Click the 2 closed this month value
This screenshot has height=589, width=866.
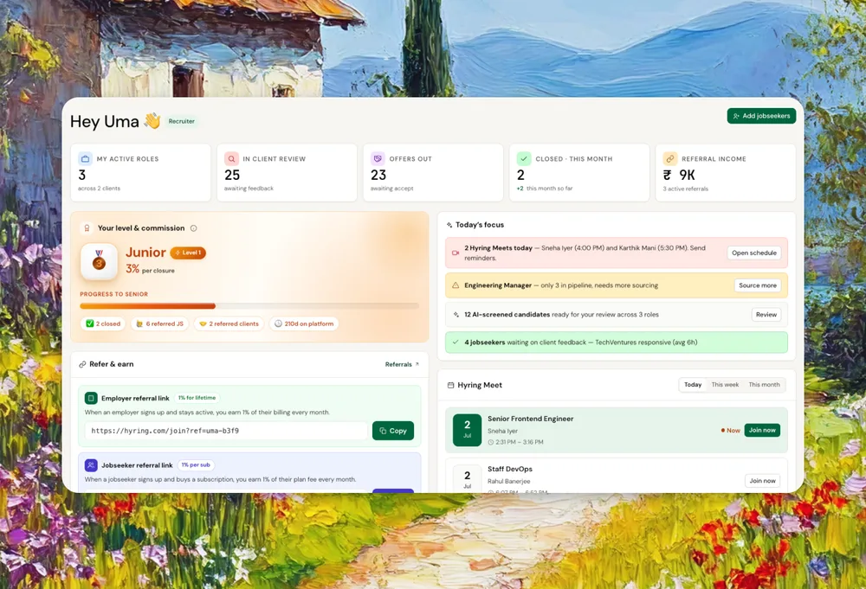520,176
